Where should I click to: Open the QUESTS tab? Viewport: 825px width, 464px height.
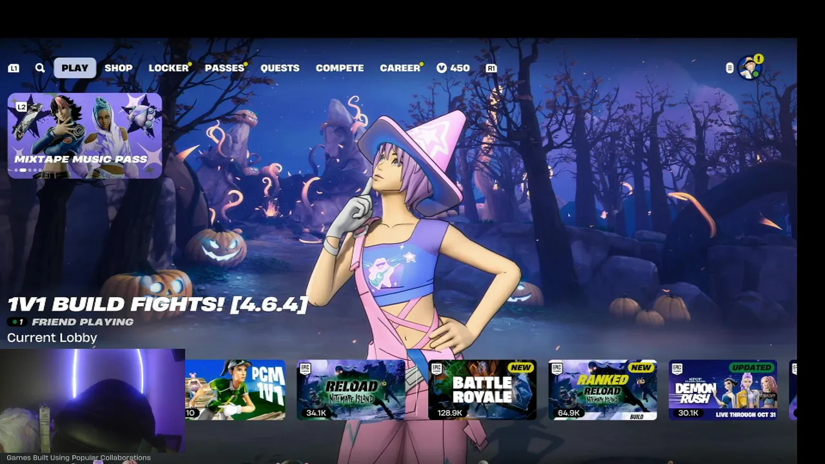point(280,68)
